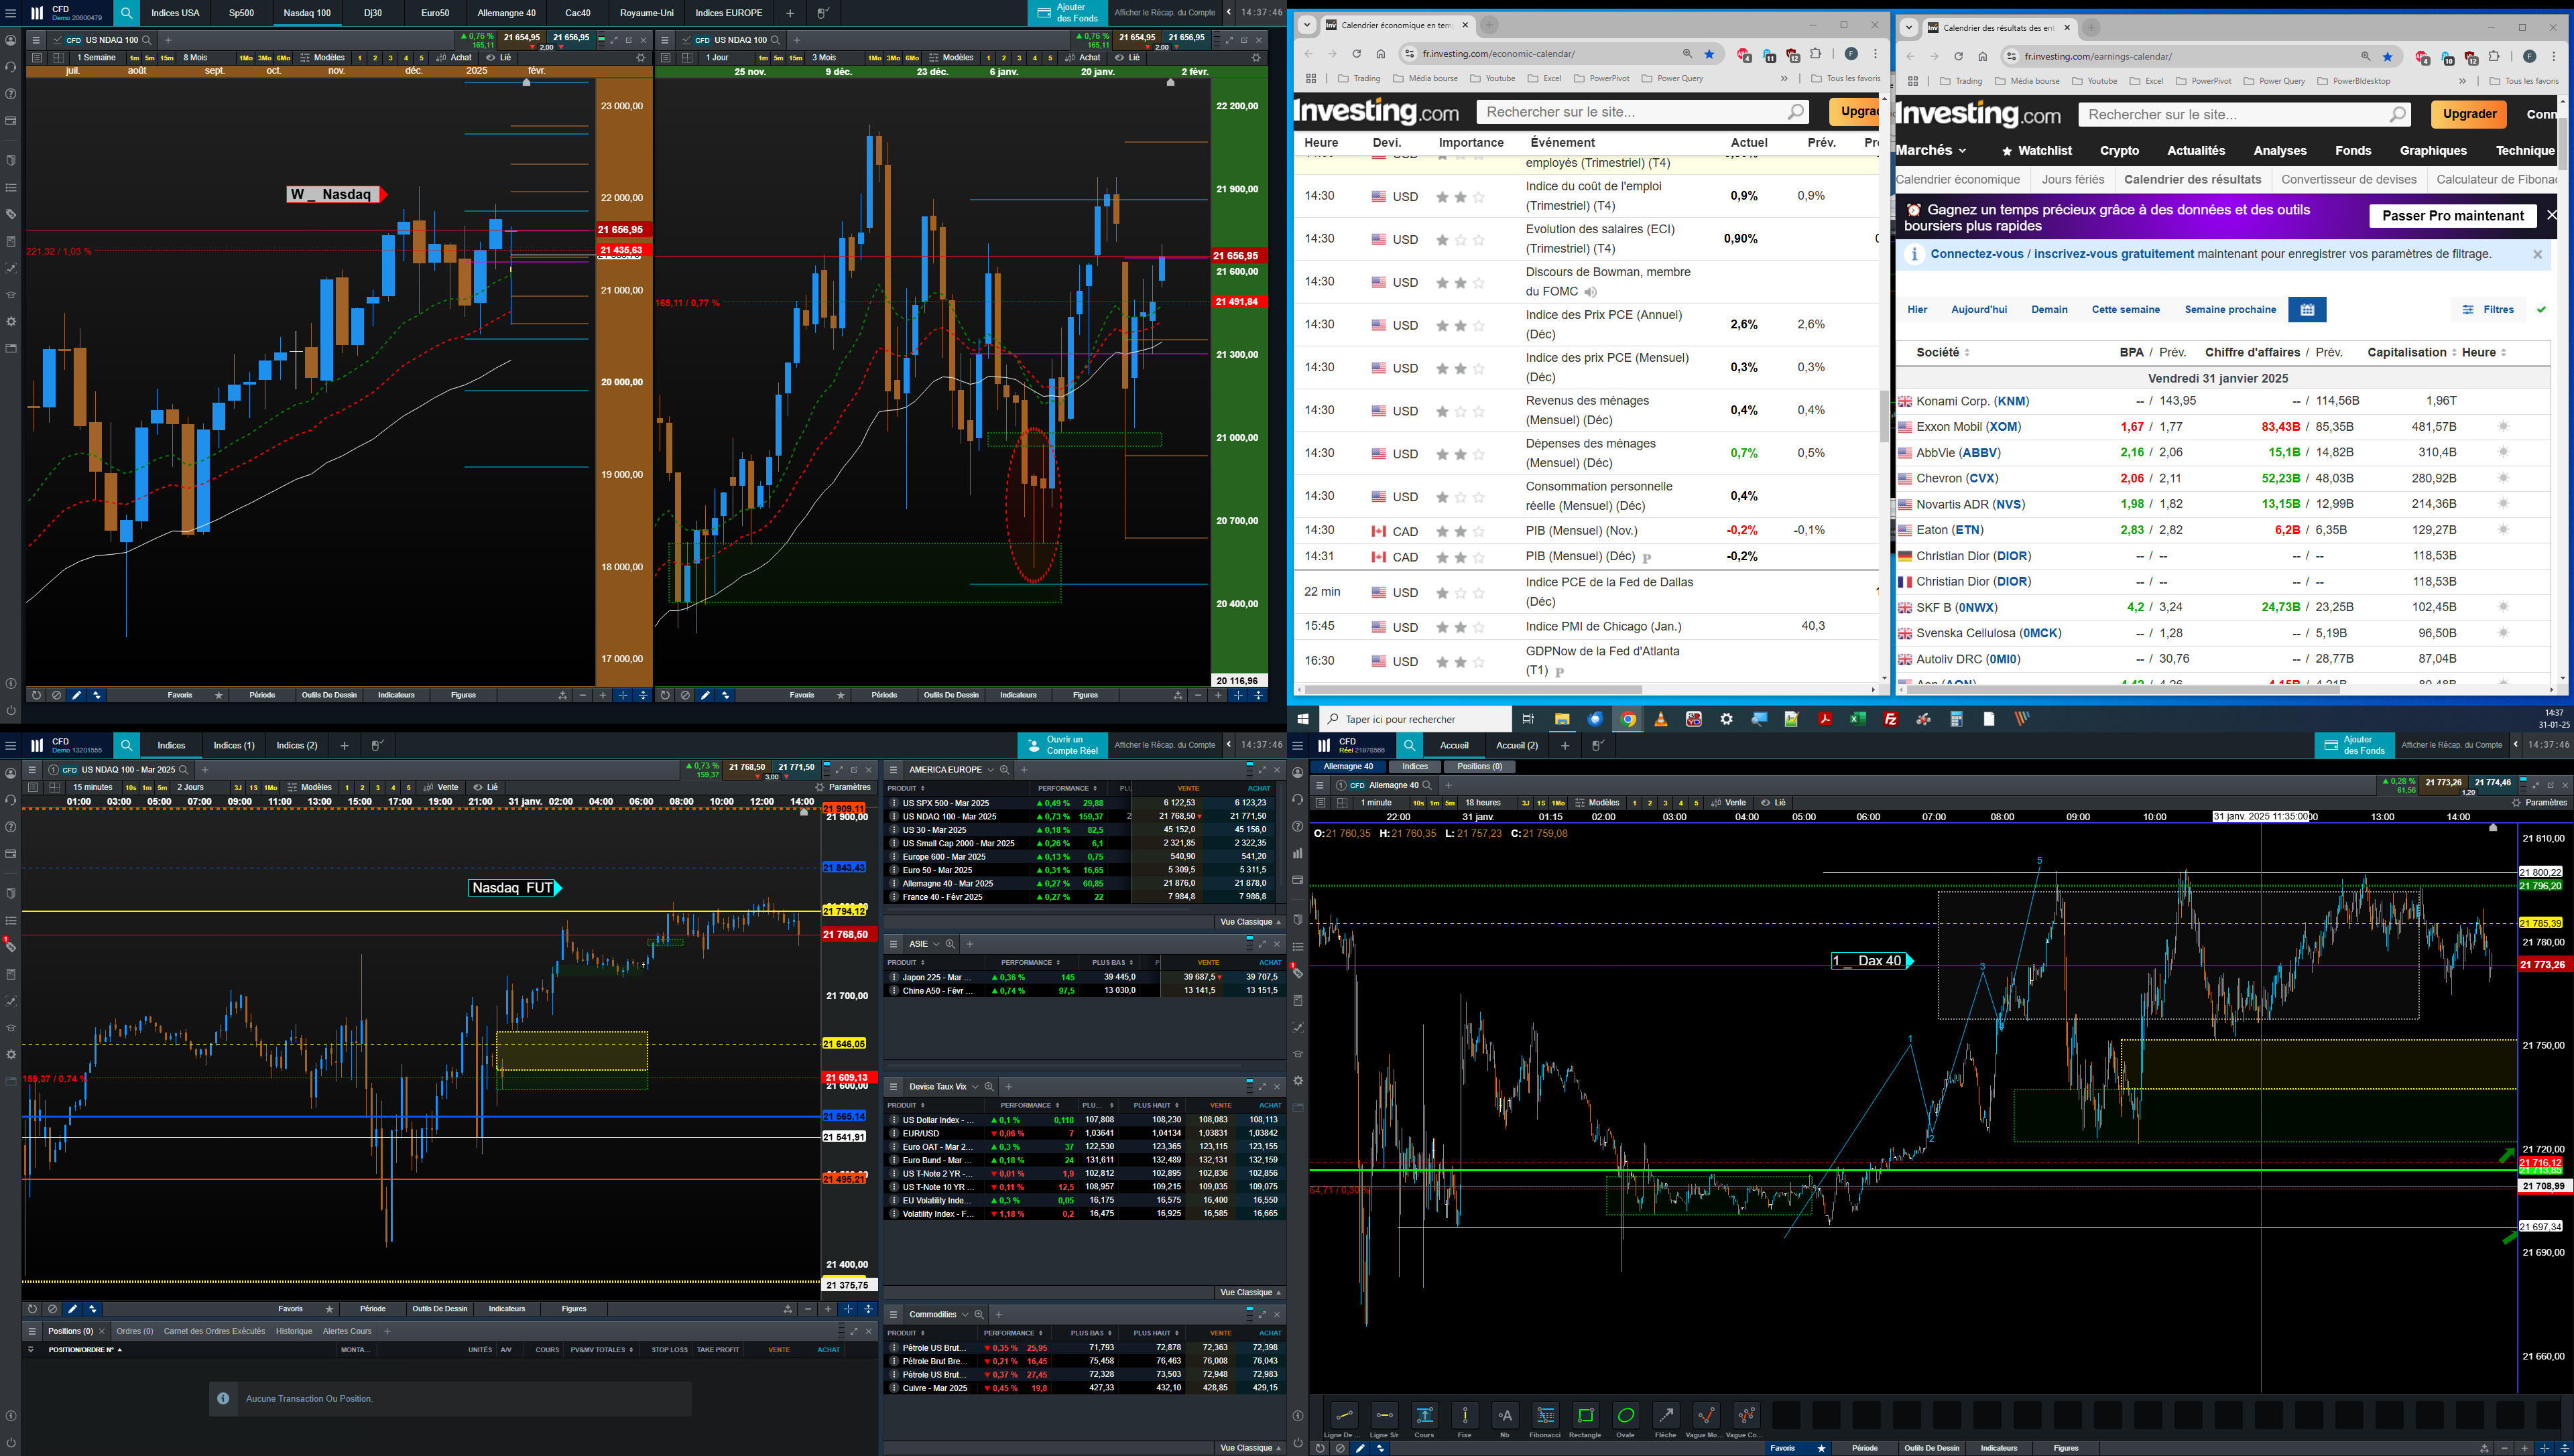Open the Marchés dropdown on investing.com
Screen dimensions: 2574x1456
click(1930, 151)
